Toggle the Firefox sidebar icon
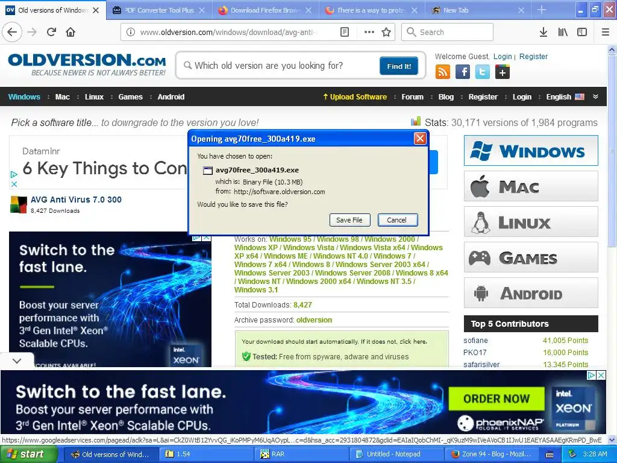 582,32
